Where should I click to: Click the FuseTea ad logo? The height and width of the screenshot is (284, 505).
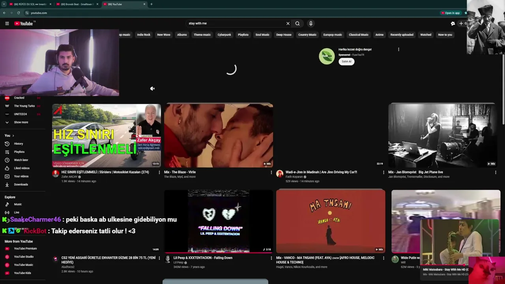[327, 56]
